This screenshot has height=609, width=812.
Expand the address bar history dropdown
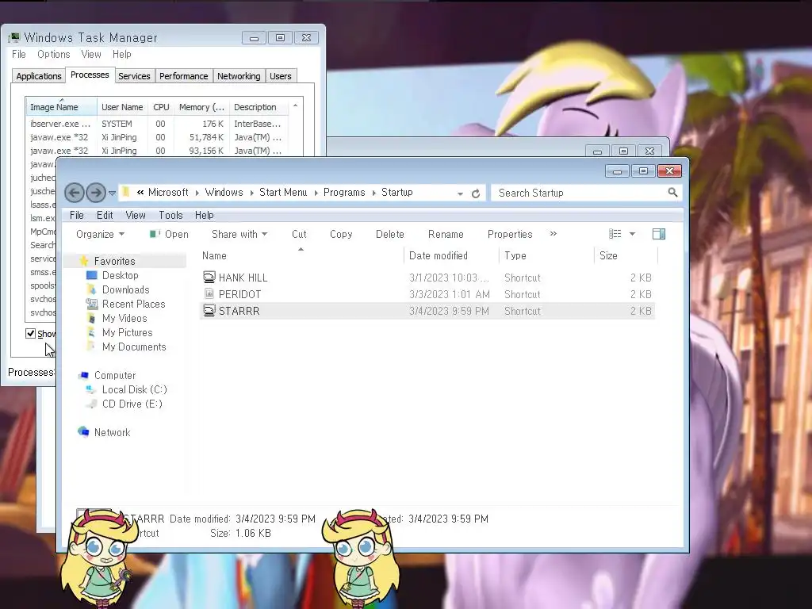[460, 193]
